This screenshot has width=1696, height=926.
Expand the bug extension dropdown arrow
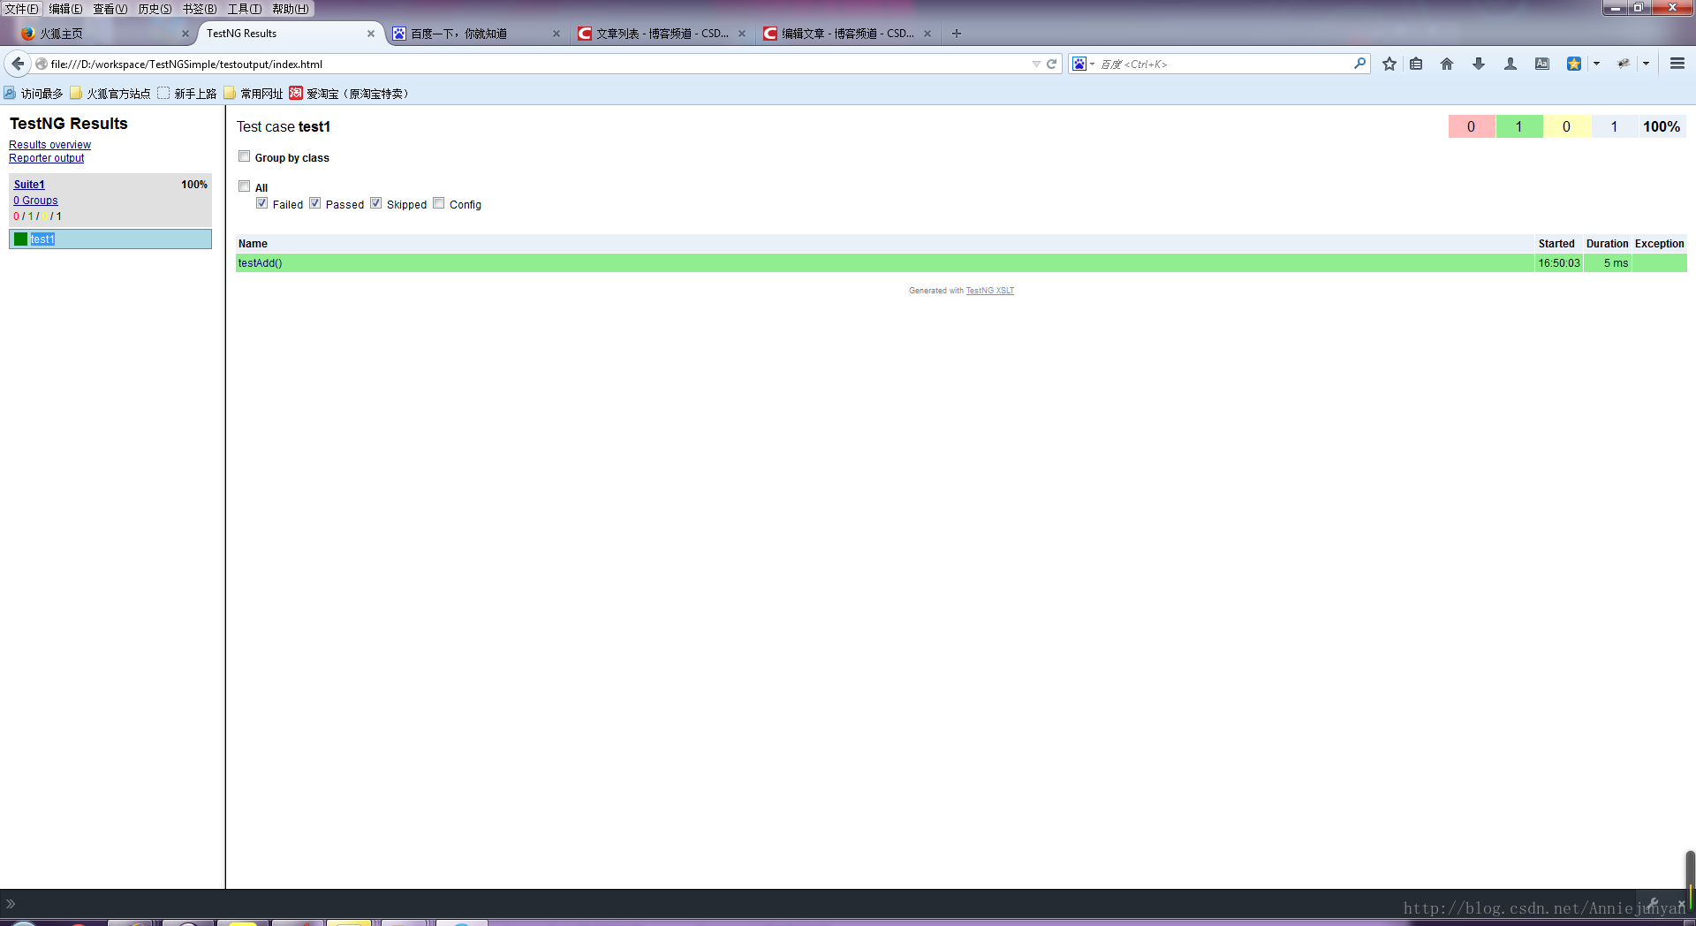[x=1646, y=64]
